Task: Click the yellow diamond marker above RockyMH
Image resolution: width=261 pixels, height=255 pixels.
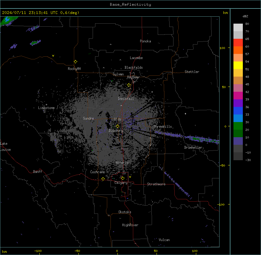Action: pyautogui.click(x=76, y=62)
